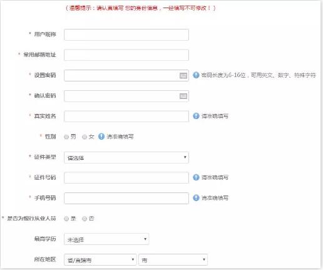Click the 密码长度为6-16位 hint text
323x270 pixels.
[259, 75]
